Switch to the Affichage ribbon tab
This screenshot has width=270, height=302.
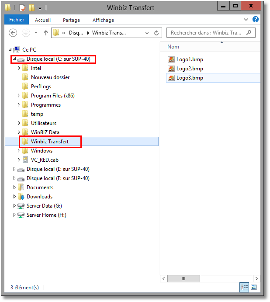103,20
